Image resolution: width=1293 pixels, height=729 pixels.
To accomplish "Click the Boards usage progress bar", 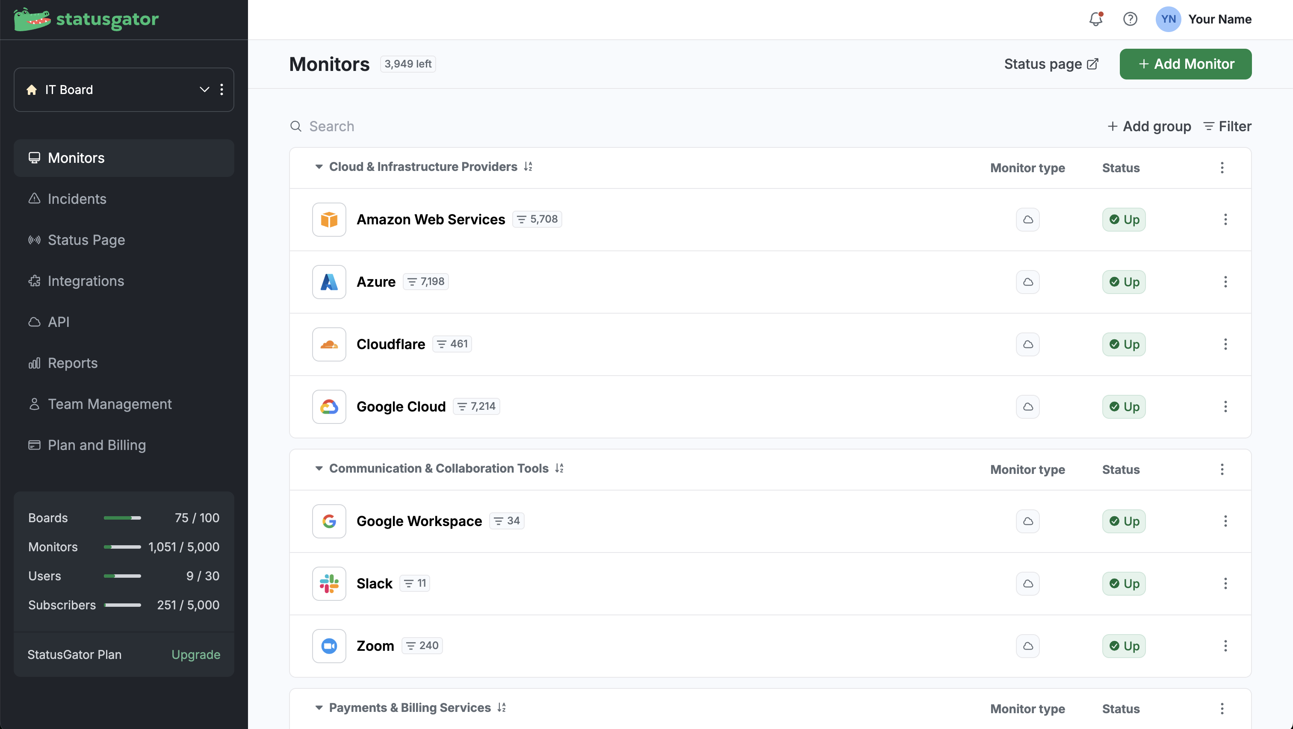I will [122, 518].
